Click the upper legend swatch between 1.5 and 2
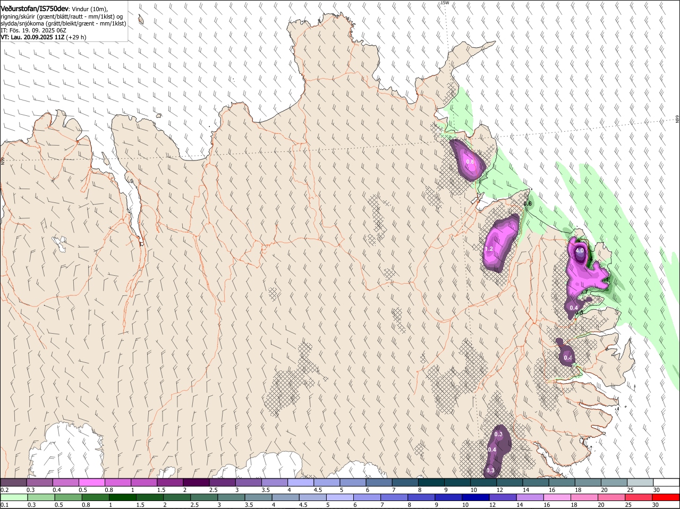 pyautogui.click(x=170, y=482)
